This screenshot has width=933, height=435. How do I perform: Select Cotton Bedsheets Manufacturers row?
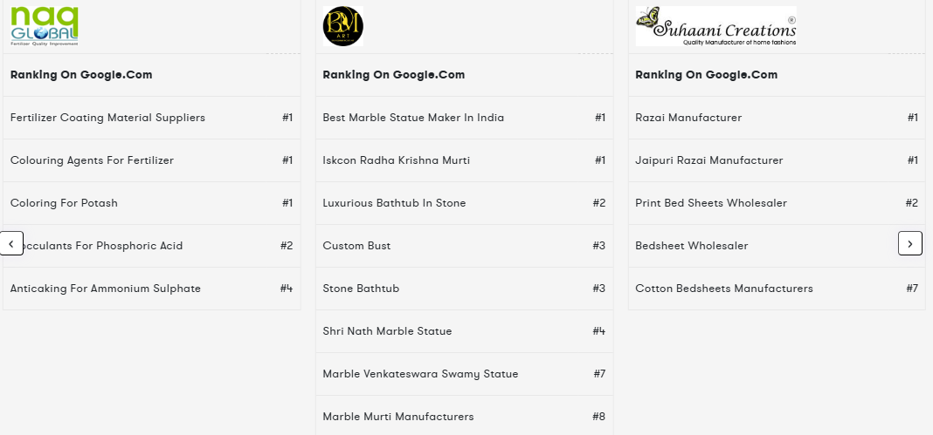[723, 289]
